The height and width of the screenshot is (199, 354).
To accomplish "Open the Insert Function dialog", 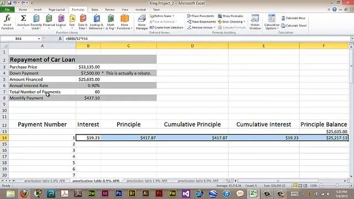I will tap(7, 22).
